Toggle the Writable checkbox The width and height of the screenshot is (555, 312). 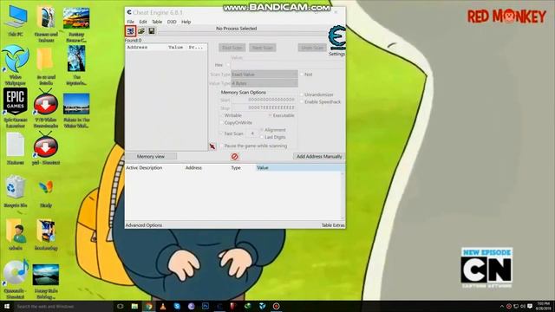[222, 115]
